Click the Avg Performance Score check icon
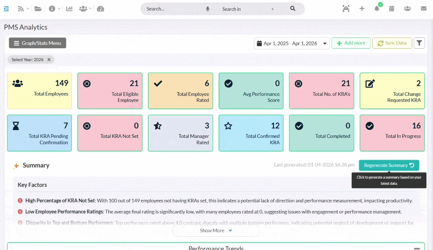433x250 pixels. (x=229, y=83)
